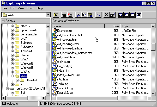
Task: Expand the optionsresults folder
Action: 12,30
